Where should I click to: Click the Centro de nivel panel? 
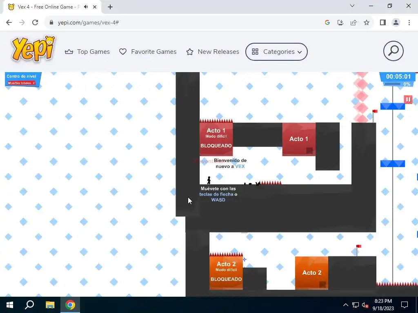(x=23, y=79)
